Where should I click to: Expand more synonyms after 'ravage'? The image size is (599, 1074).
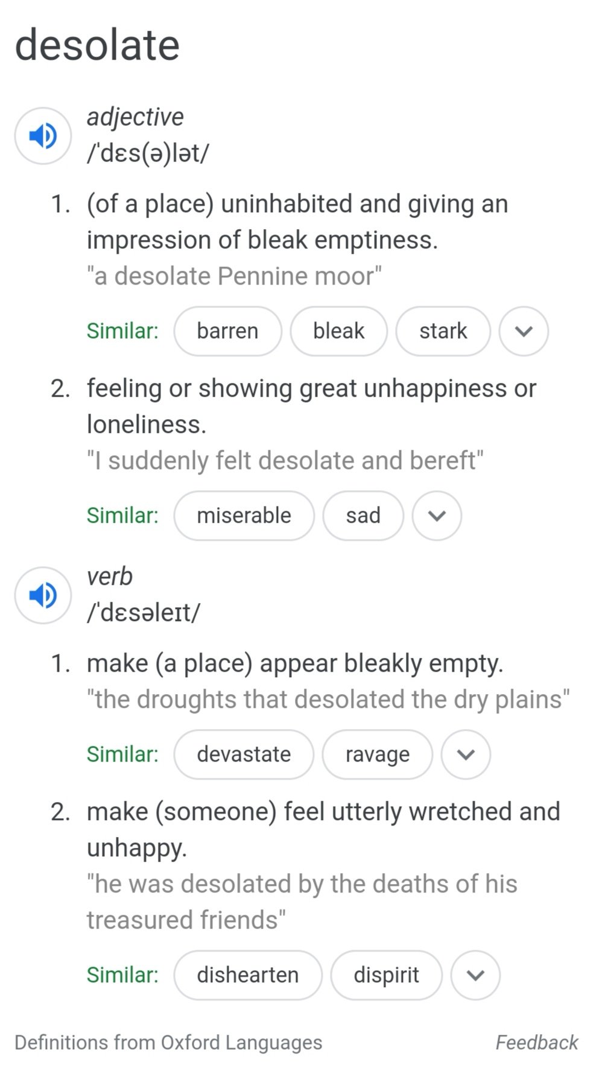[466, 754]
